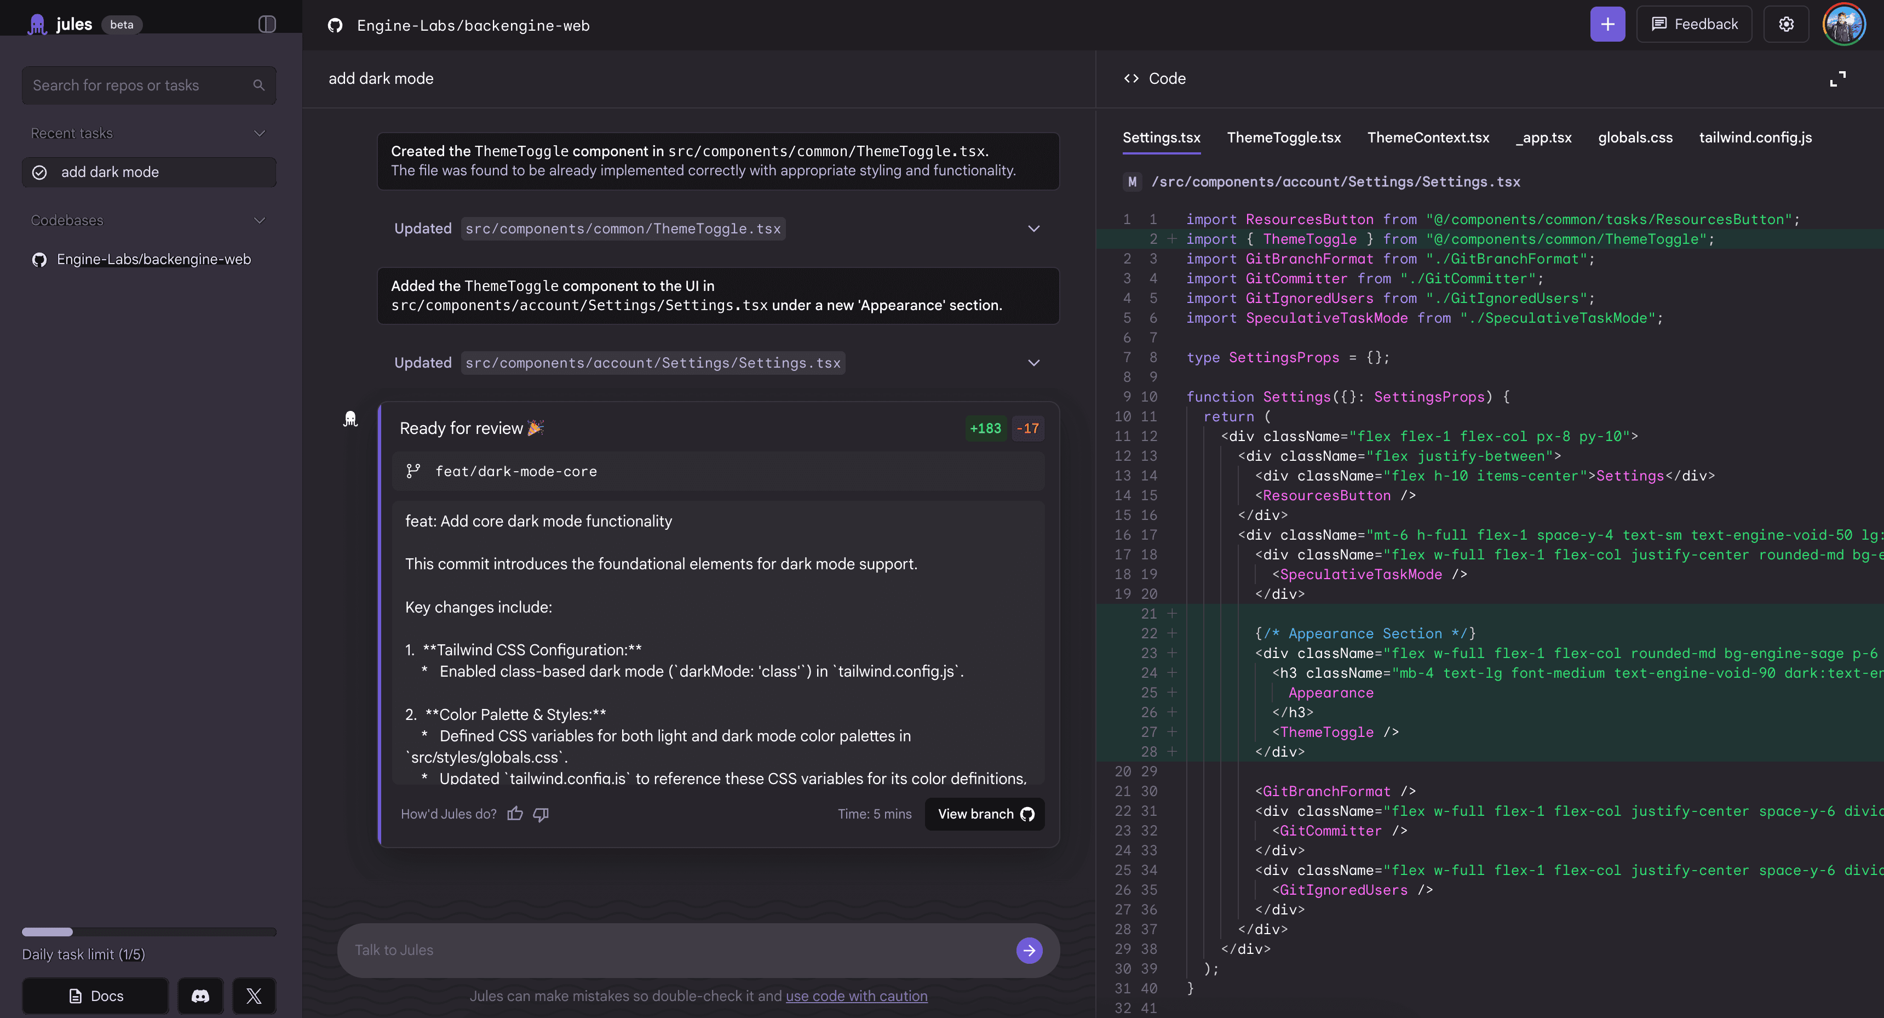
Task: Click the completed checkmark icon on add dark mode
Action: point(39,172)
